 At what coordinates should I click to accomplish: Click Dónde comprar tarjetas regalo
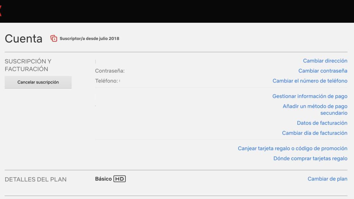coord(309,158)
